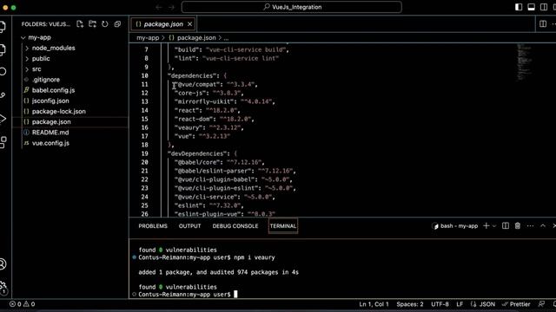Screen dimensions: 556x312
Task: Change indentation via Spaces: 2
Action: click(409, 304)
